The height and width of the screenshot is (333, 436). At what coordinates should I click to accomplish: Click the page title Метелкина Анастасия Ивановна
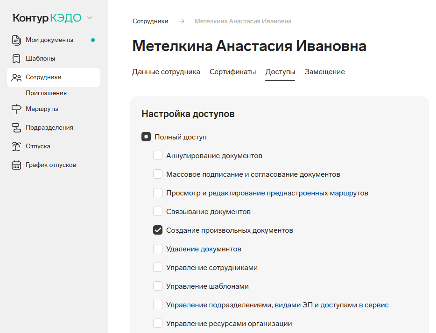click(249, 46)
